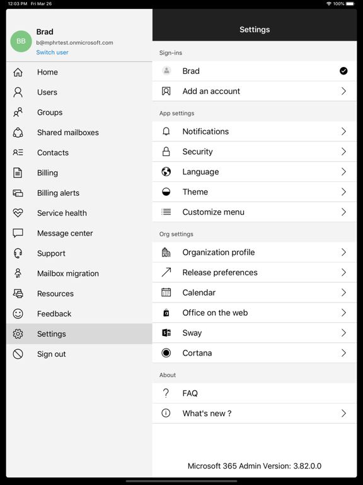The height and width of the screenshot is (485, 363).
Task: Open the Office on the web setting
Action: (255, 313)
